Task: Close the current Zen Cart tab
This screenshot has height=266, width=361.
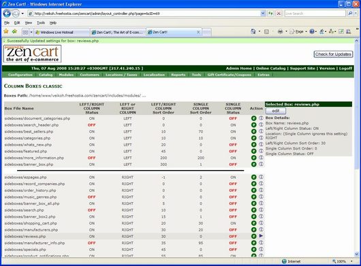Action: click(198, 32)
